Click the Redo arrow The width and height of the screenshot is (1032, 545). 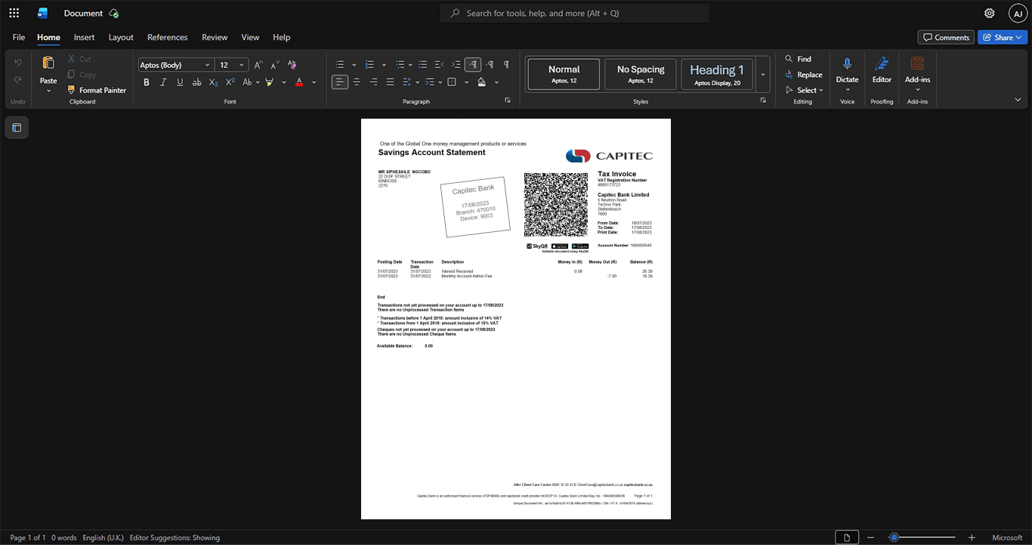(18, 80)
